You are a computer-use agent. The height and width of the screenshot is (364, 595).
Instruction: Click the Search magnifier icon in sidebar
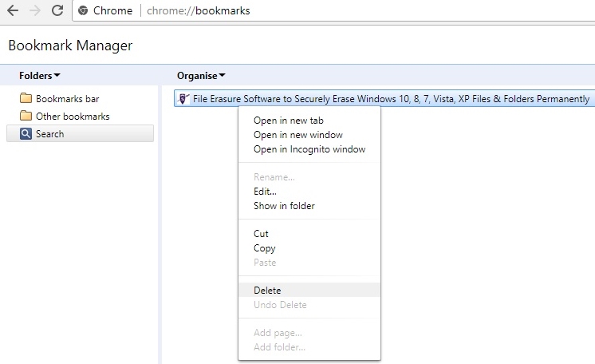click(x=26, y=134)
